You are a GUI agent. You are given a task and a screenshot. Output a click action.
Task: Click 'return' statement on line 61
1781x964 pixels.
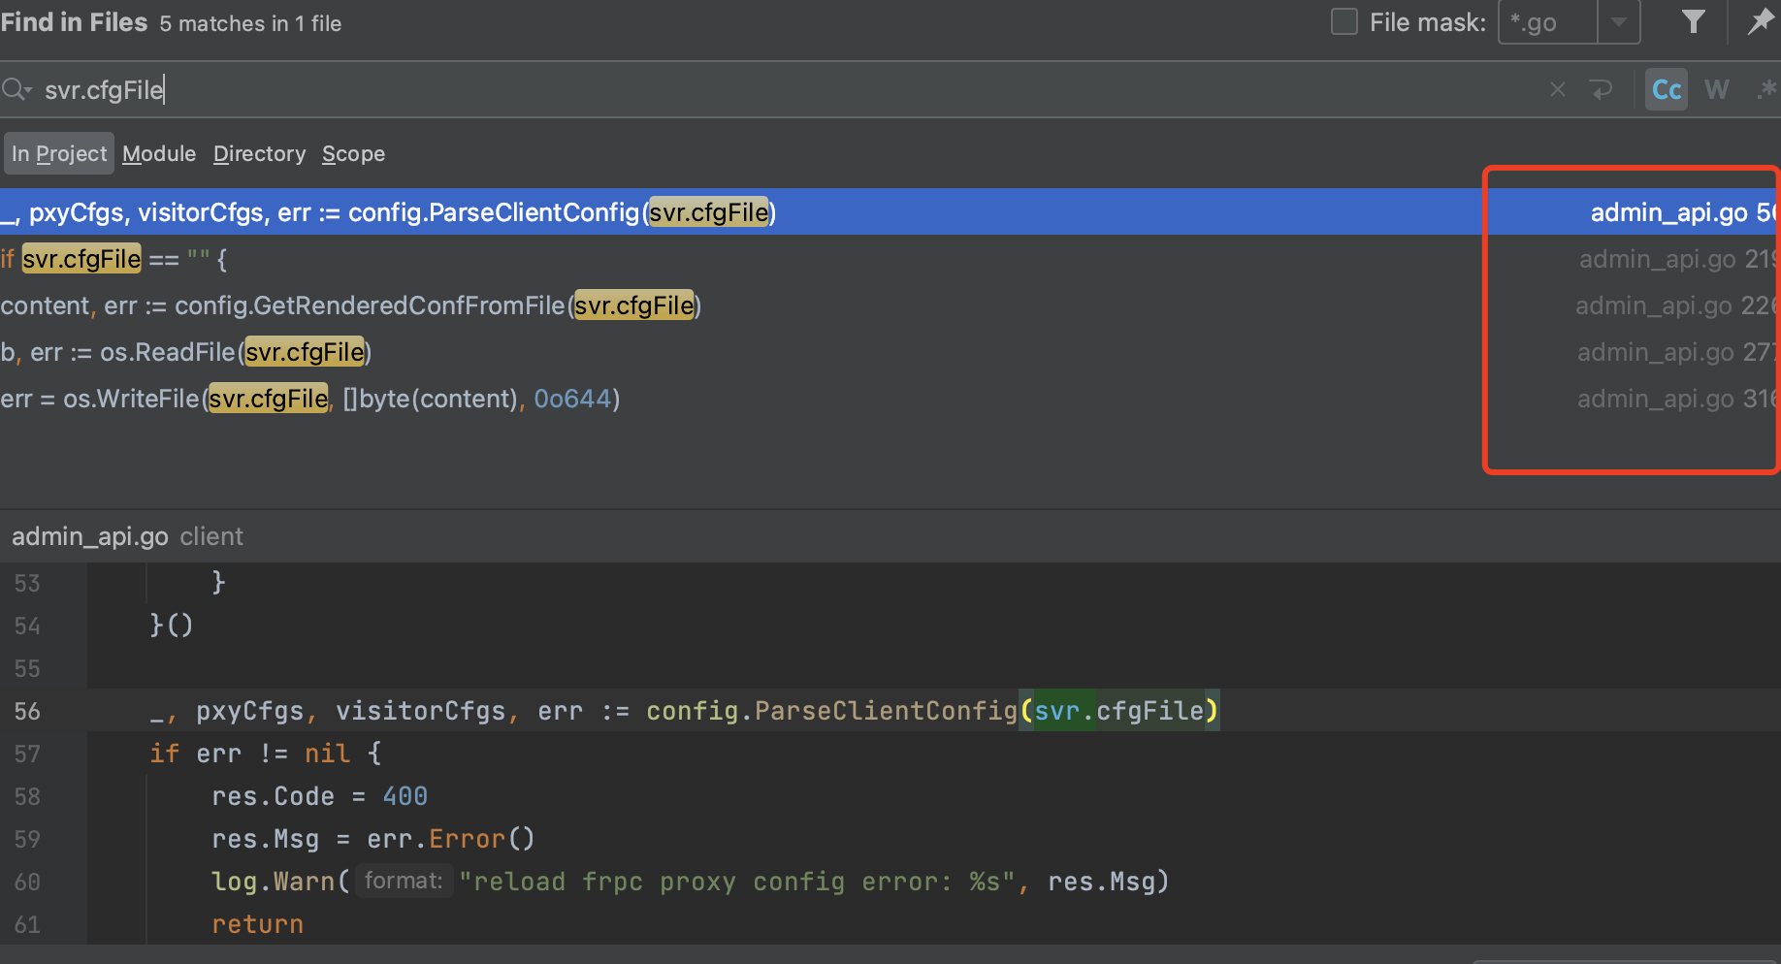click(257, 924)
